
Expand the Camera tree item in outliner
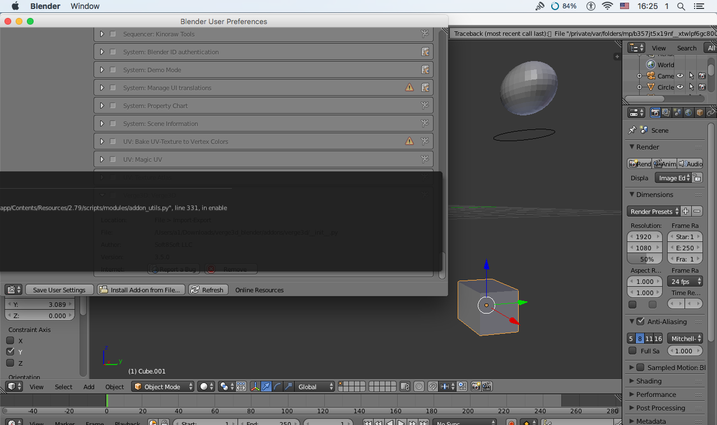639,76
